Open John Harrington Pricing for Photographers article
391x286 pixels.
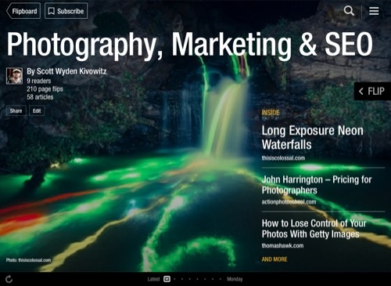(x=317, y=185)
